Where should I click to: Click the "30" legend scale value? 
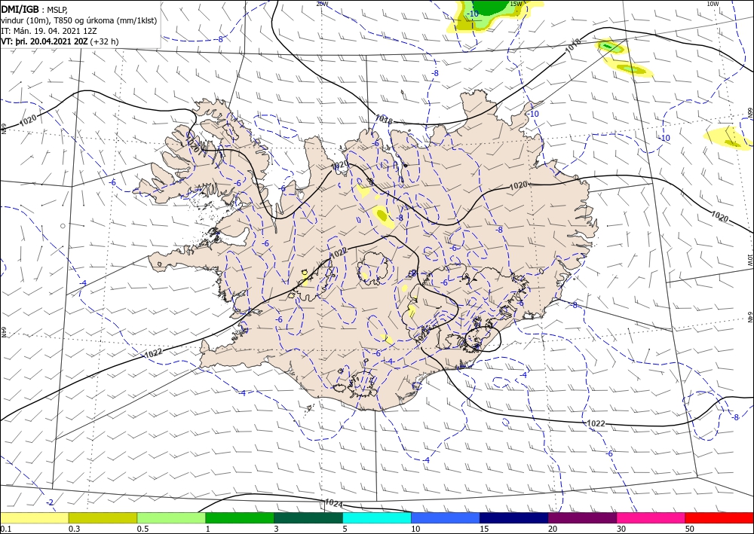(621, 529)
